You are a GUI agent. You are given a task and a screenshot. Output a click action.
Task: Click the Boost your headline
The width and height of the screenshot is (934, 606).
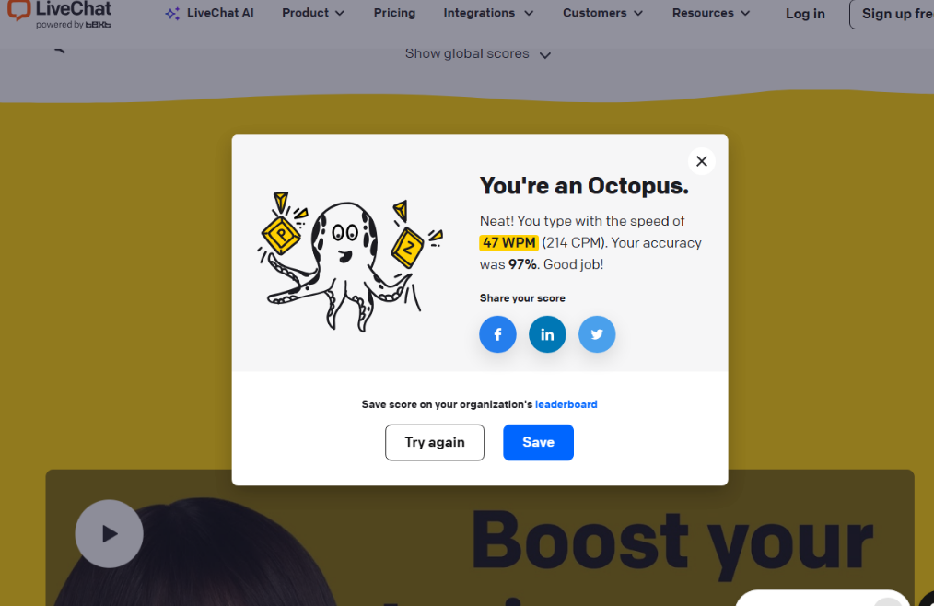(672, 543)
